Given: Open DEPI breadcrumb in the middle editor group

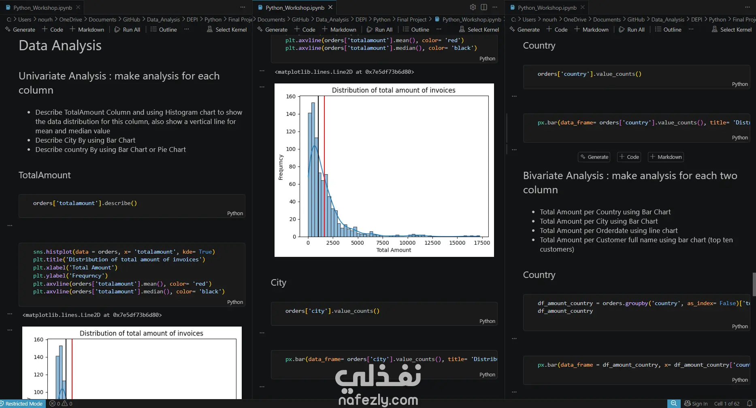Looking at the screenshot, I should (x=361, y=19).
